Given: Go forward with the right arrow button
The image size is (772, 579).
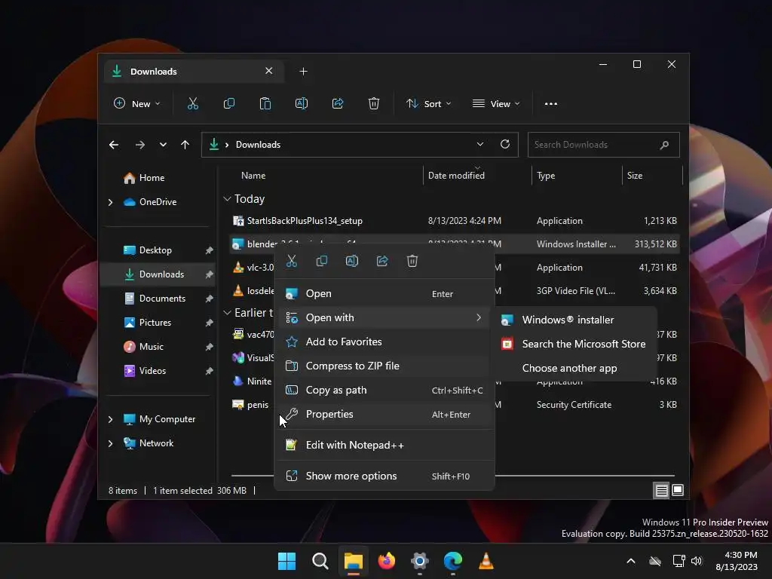Looking at the screenshot, I should (x=139, y=145).
